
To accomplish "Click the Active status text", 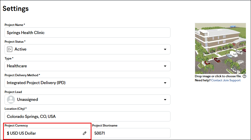I will pyautogui.click(x=21, y=49).
